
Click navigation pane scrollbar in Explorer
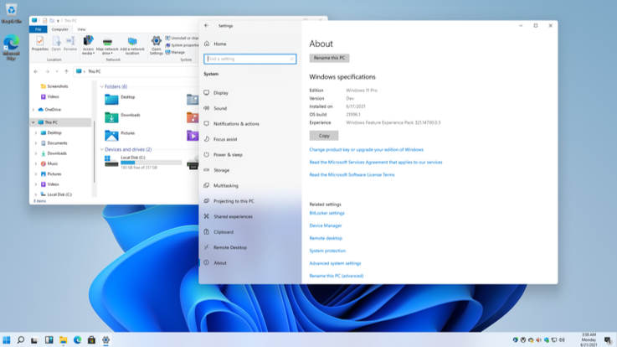[x=94, y=152]
